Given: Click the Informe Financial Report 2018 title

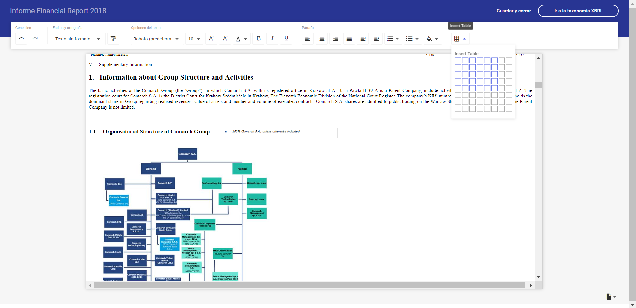Looking at the screenshot, I should coord(58,11).
